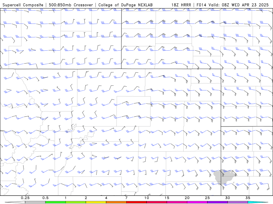Select the yellow-green color bar segment
This screenshot has height=204, width=273.
point(76,202)
